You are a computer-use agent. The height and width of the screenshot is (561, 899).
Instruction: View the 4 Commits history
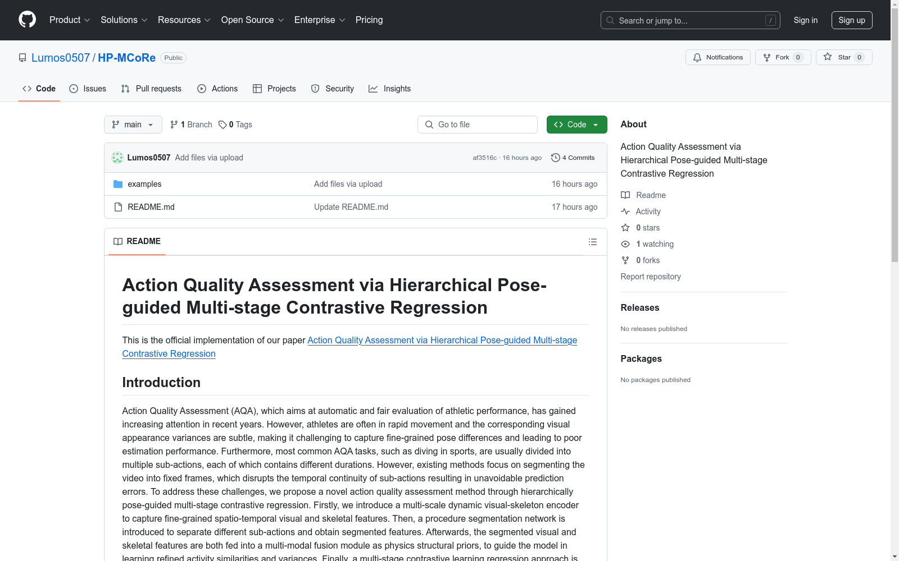point(573,158)
